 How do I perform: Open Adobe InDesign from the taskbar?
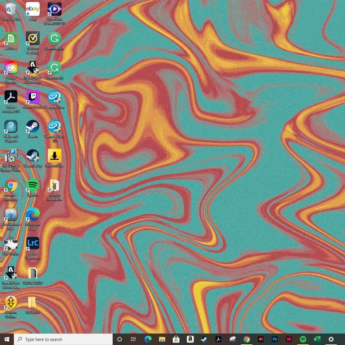(x=289, y=339)
